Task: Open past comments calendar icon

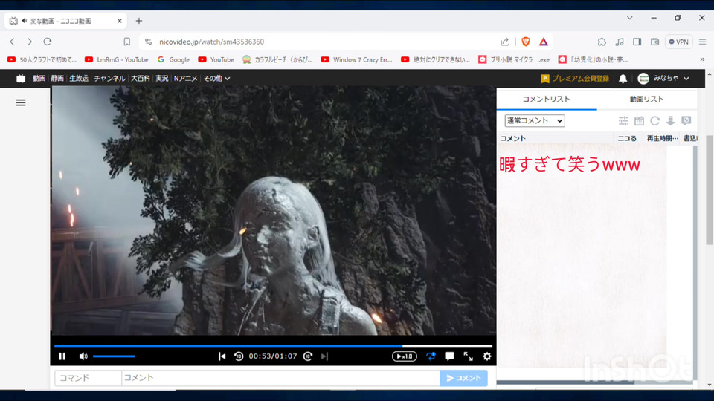Action: 640,120
